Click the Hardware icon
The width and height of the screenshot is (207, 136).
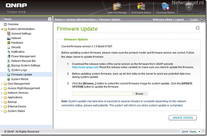coord(9,43)
